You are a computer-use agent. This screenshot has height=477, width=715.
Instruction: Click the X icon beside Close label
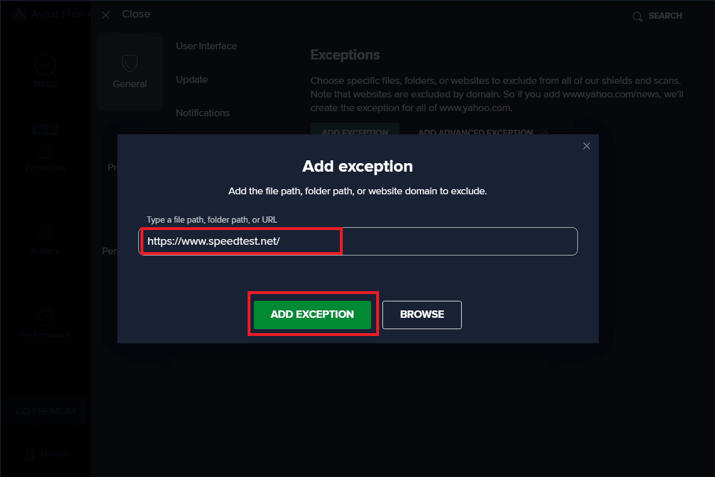(x=105, y=15)
